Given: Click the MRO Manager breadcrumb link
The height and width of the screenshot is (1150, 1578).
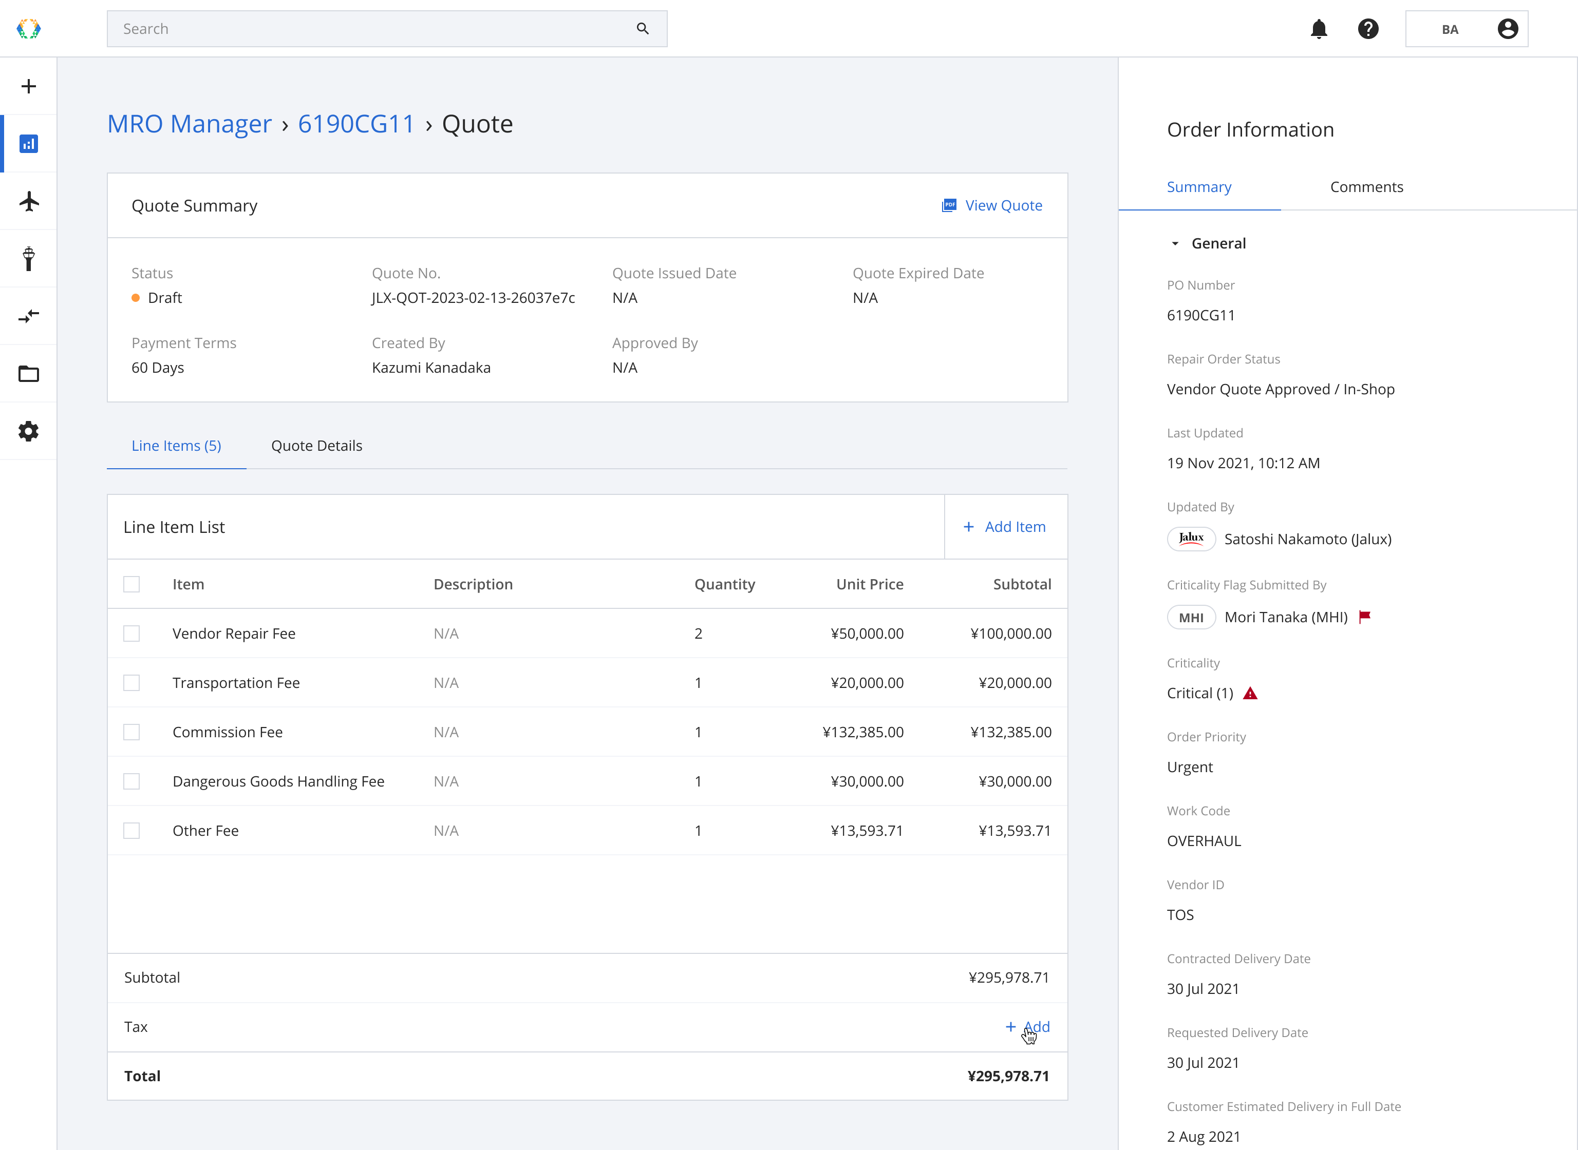Looking at the screenshot, I should tap(190, 124).
